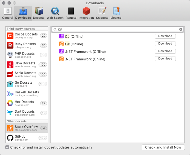The width and height of the screenshot is (190, 155).
Task: Switch to the Docsets tab label
Action: [39, 18]
